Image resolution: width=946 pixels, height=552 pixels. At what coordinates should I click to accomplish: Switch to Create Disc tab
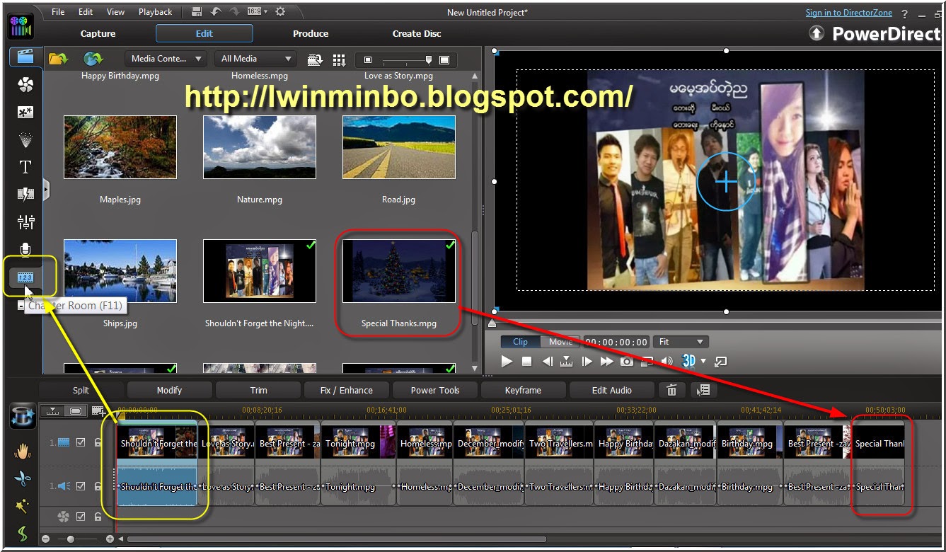417,33
